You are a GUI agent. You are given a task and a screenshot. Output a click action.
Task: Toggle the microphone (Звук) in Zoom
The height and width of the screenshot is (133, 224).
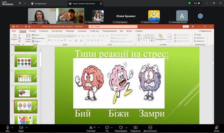tap(7, 127)
